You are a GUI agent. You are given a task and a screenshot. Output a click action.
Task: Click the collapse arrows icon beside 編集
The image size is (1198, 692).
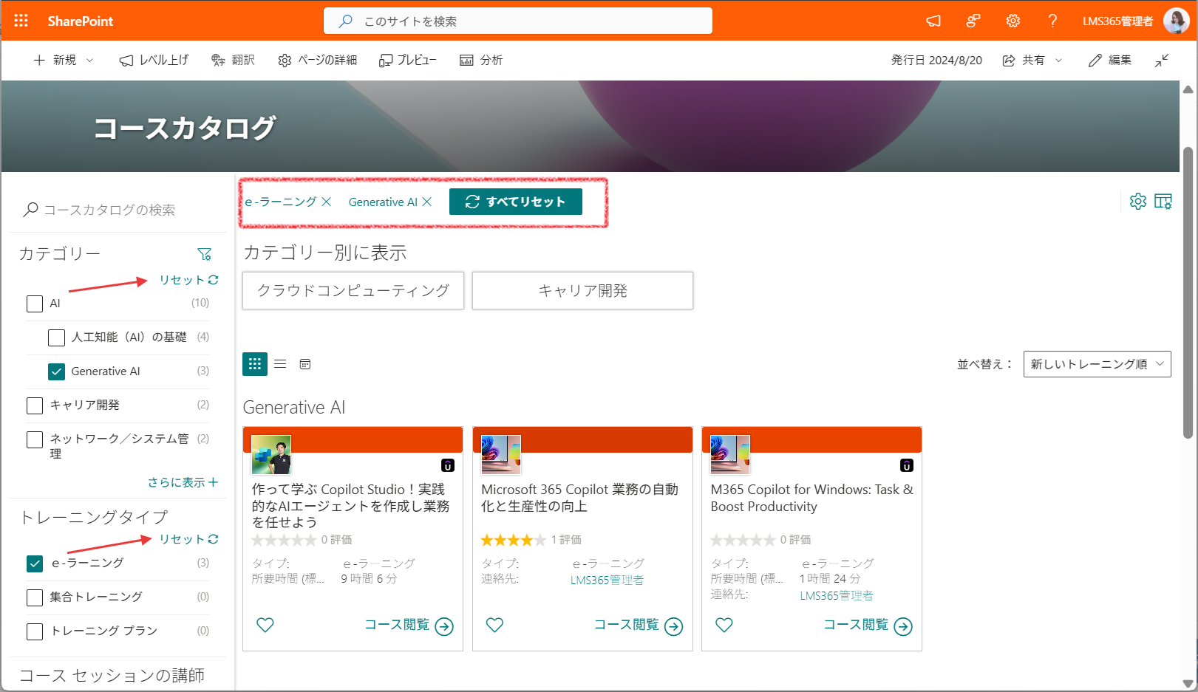pos(1162,61)
